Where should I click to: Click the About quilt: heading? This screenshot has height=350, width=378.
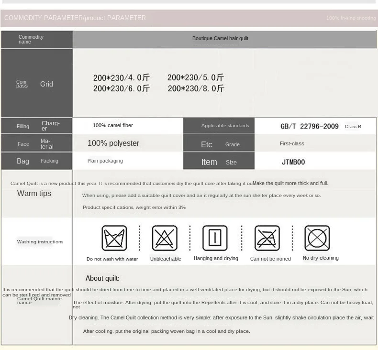tap(102, 278)
